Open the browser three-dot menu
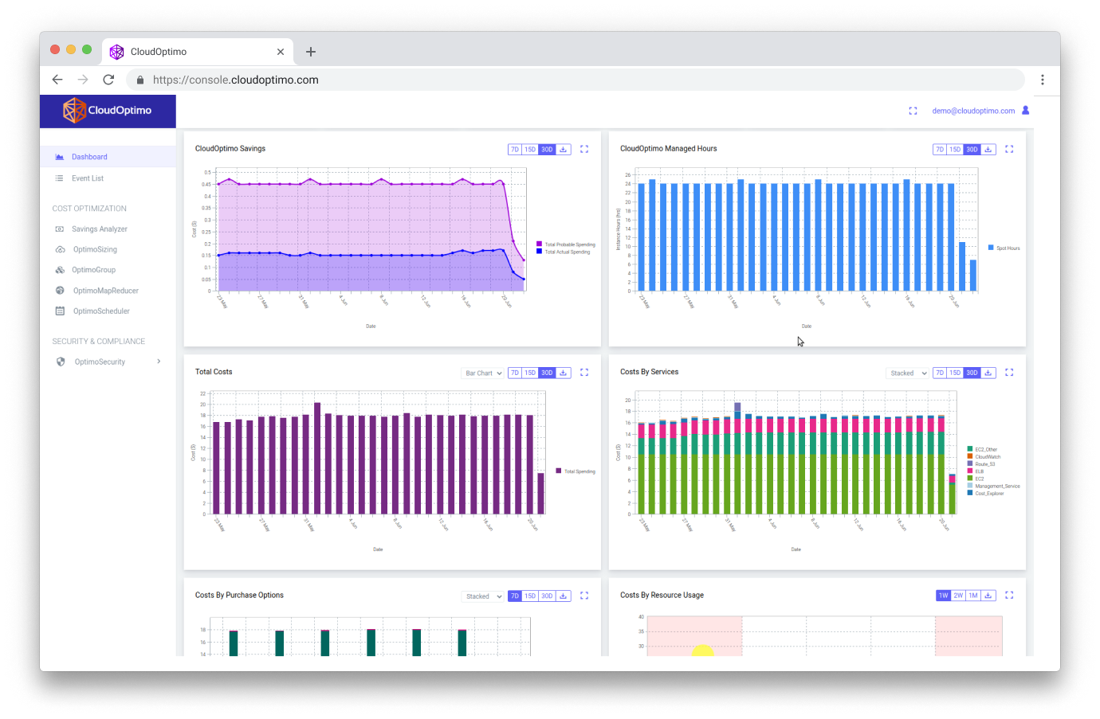The image size is (1100, 719). 1042,80
